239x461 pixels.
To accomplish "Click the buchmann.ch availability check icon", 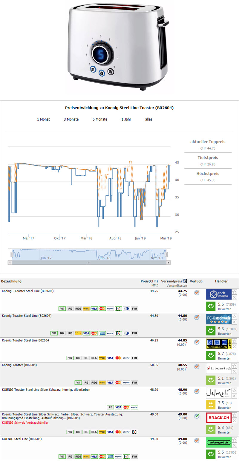I will point(197,342).
